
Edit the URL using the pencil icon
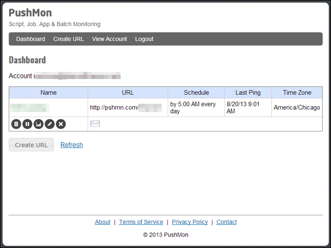(49, 124)
